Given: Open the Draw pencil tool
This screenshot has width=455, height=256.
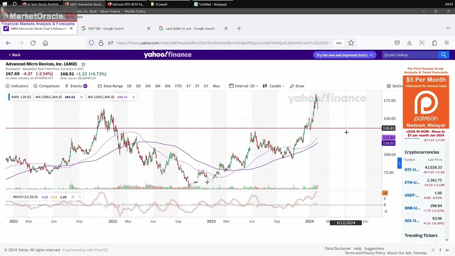Looking at the screenshot, I should click(x=297, y=86).
